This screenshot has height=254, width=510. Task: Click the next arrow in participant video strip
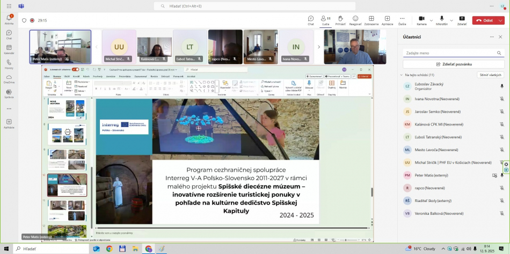point(319,47)
